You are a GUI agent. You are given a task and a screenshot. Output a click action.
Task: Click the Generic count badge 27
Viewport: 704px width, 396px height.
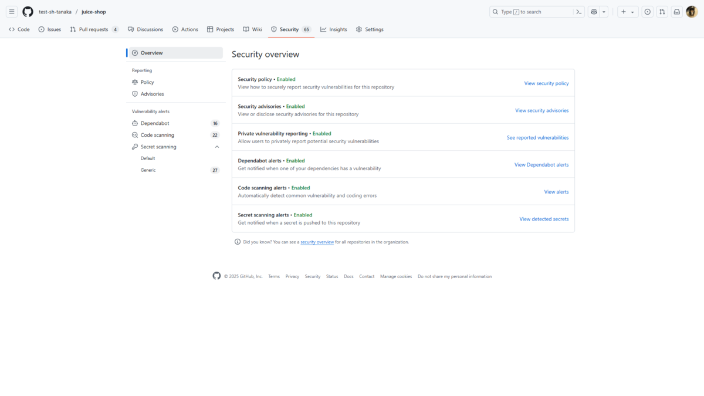(215, 170)
